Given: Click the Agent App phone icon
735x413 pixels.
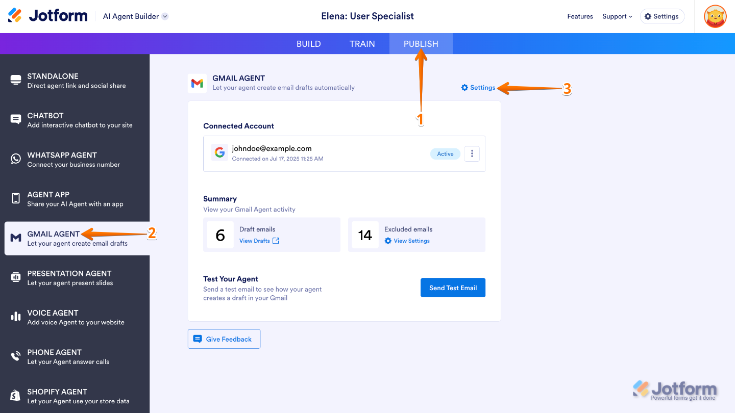Looking at the screenshot, I should click(16, 198).
